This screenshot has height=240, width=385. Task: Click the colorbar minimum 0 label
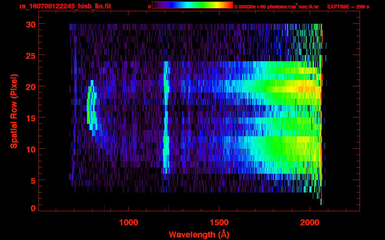pyautogui.click(x=149, y=7)
